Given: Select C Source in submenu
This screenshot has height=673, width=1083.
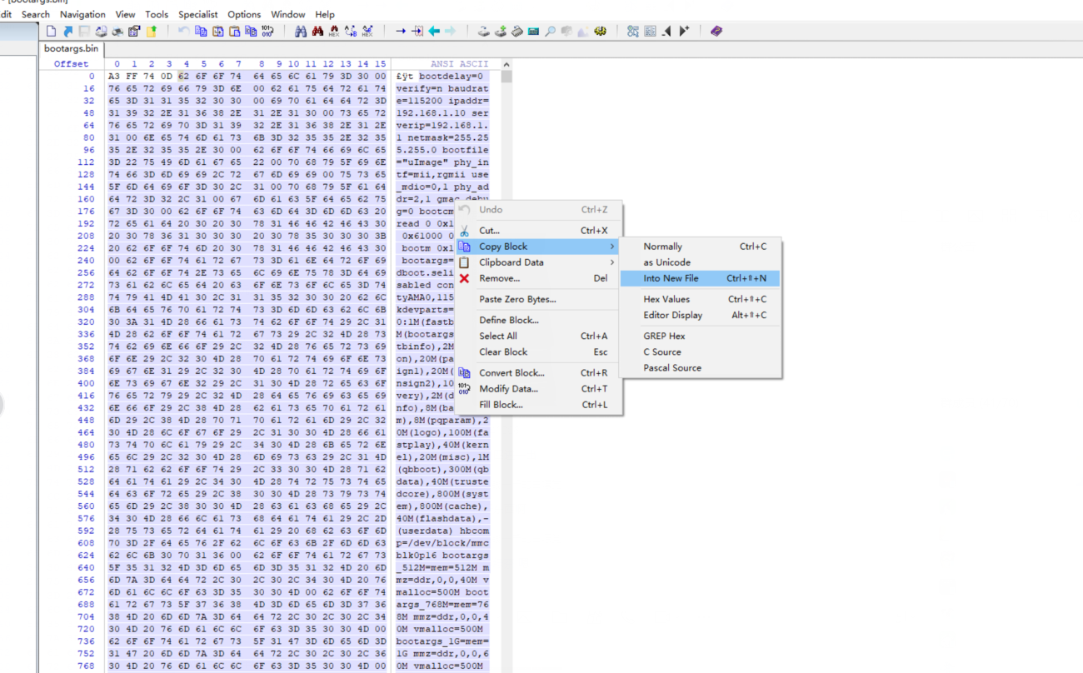Looking at the screenshot, I should click(x=700, y=351).
